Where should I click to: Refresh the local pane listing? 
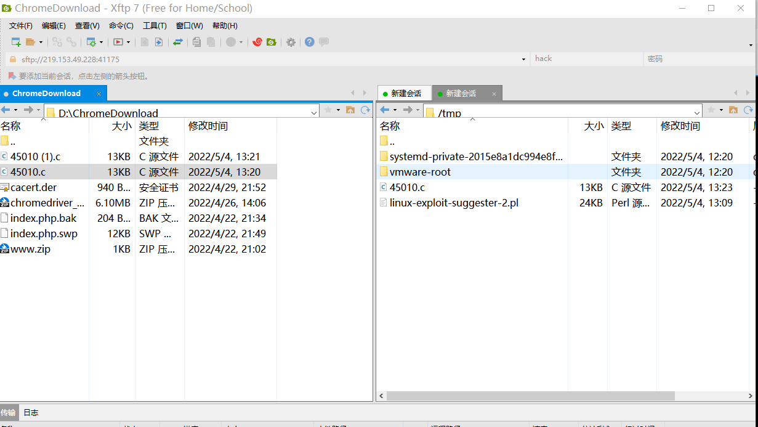pyautogui.click(x=365, y=110)
